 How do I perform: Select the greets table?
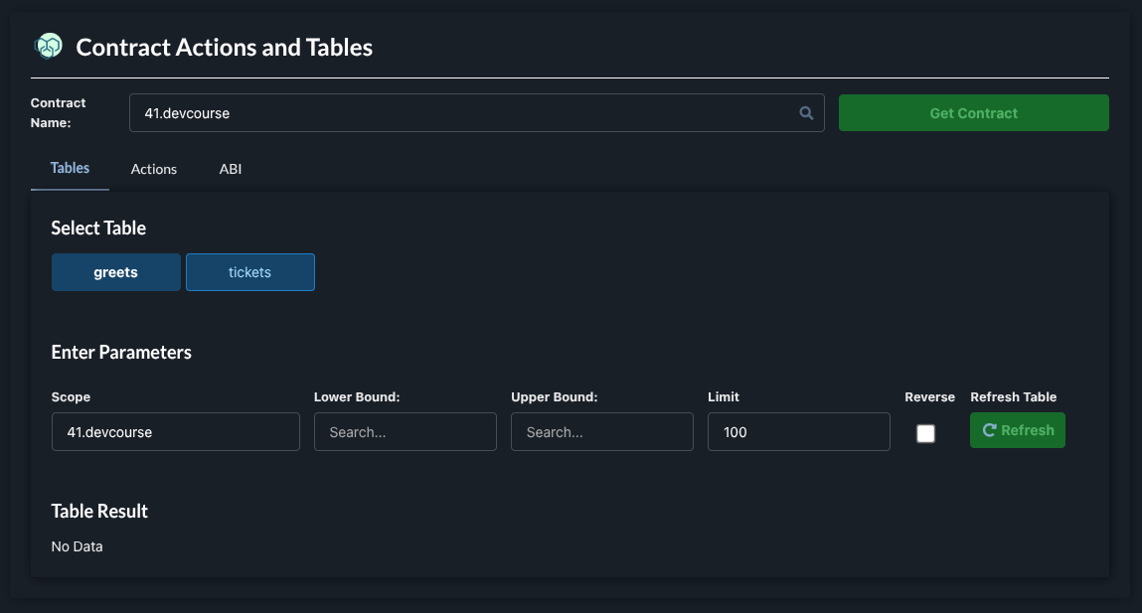[x=116, y=272]
